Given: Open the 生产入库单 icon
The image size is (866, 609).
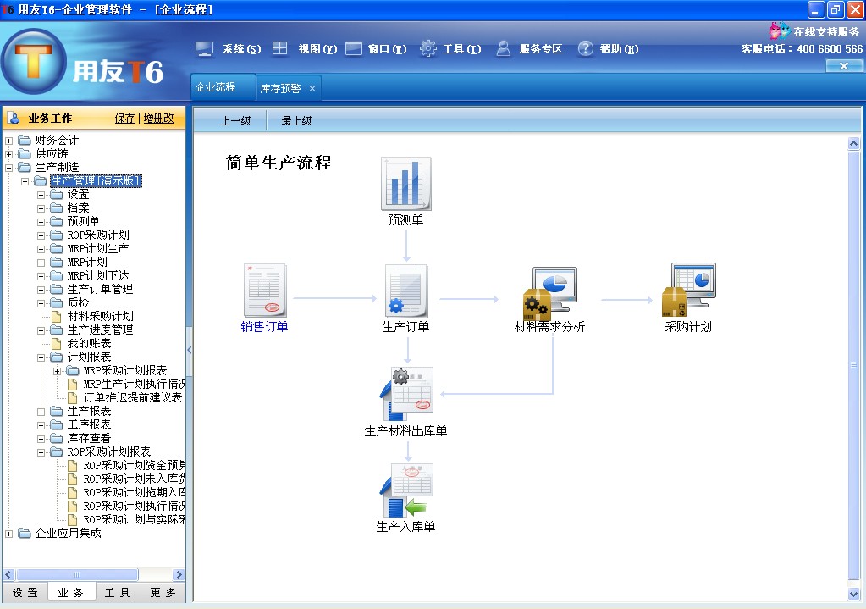Looking at the screenshot, I should pyautogui.click(x=406, y=490).
